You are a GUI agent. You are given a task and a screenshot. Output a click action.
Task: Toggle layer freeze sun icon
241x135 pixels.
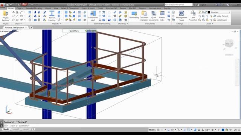(x=203, y=12)
